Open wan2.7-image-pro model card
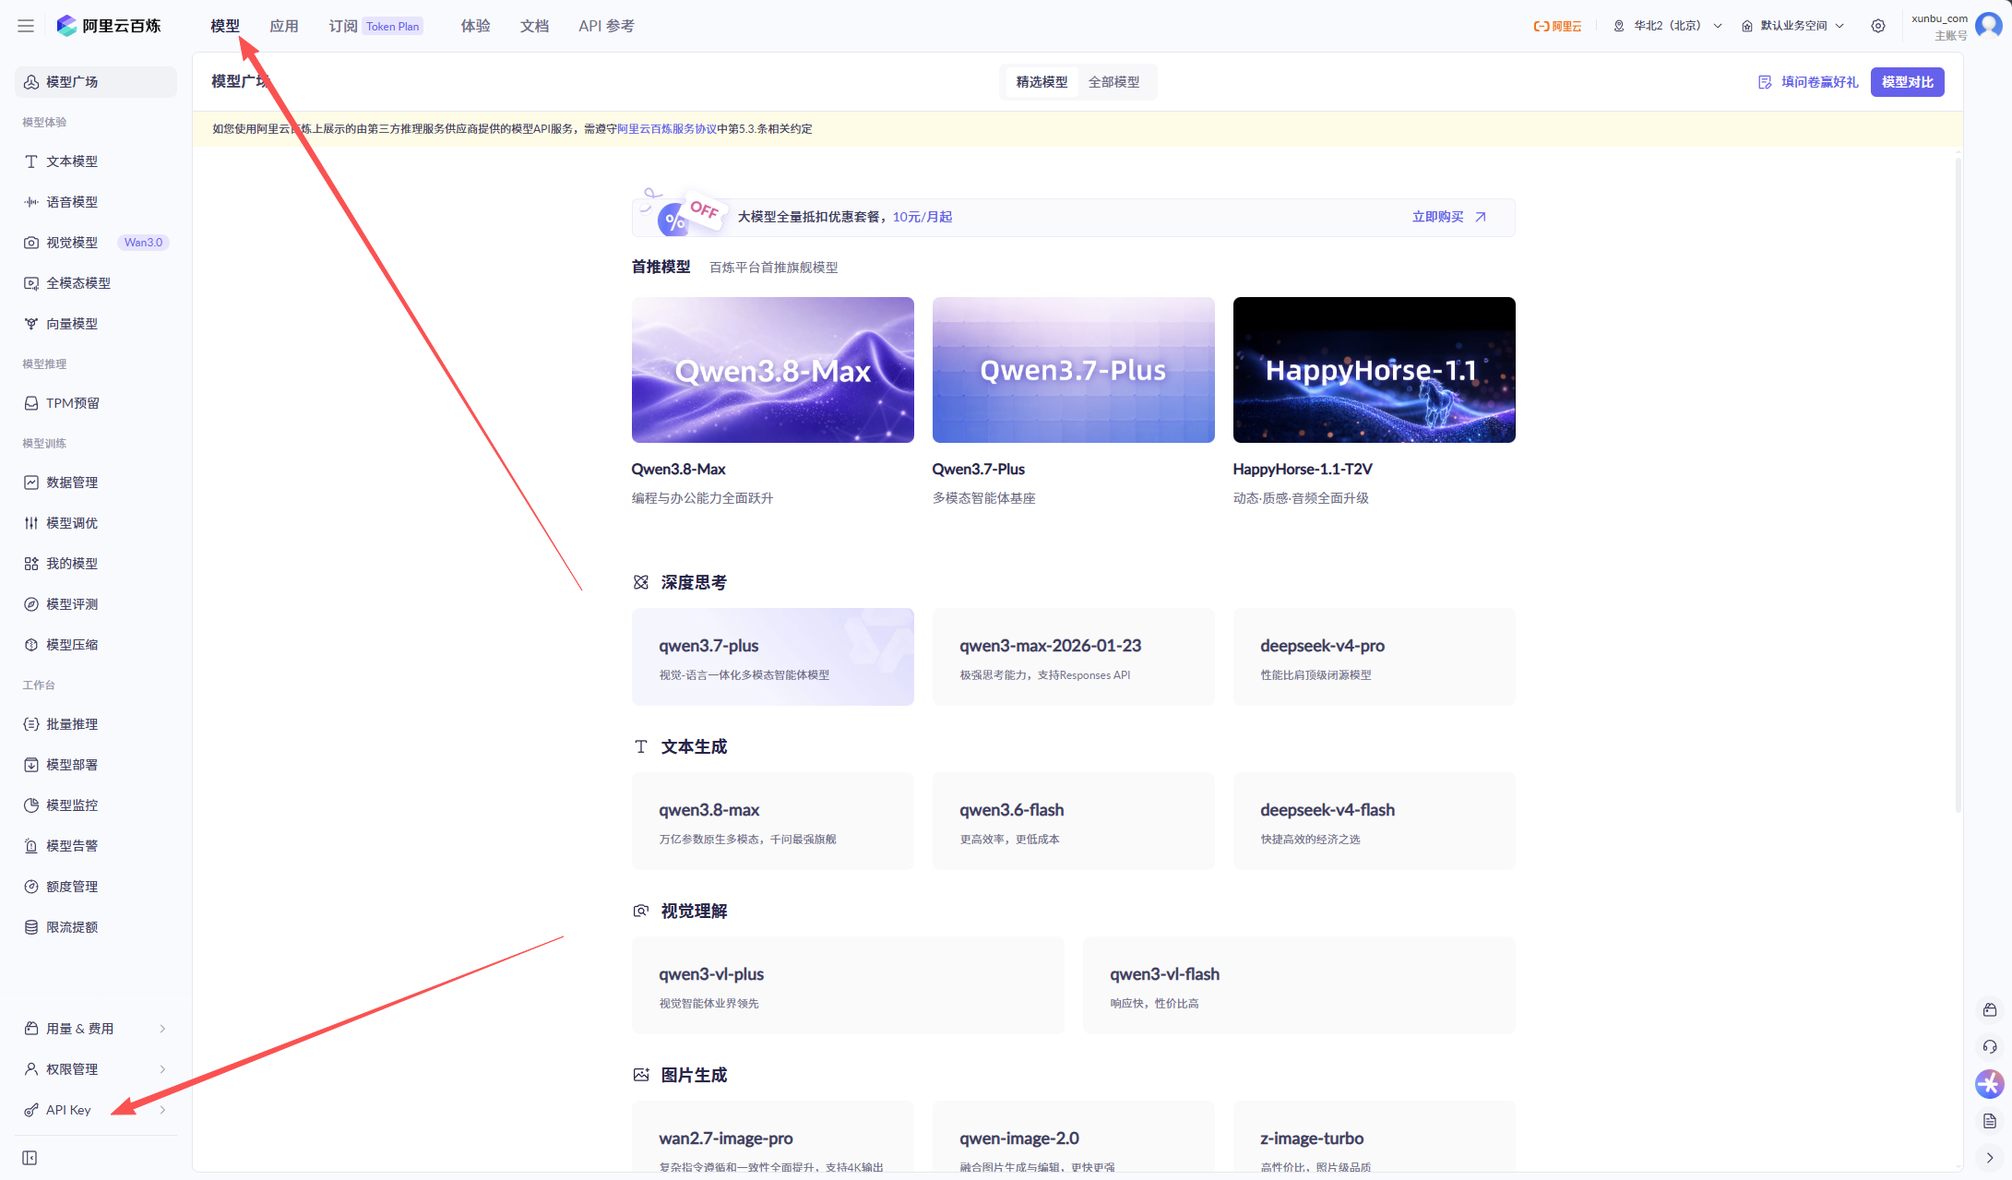 773,1137
